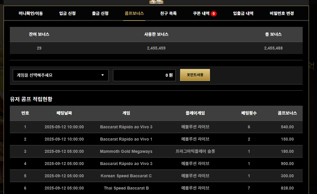
Task: Click the 828.00 comp bonus value
Action: point(287,188)
